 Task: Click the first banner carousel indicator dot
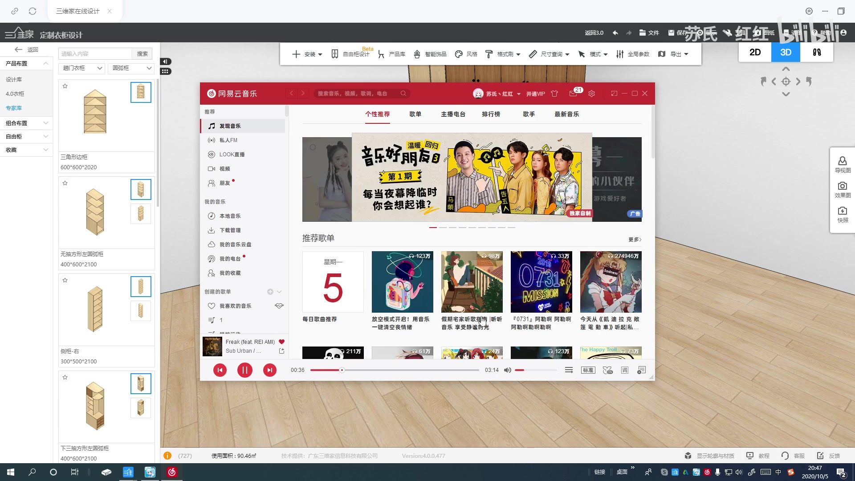433,228
